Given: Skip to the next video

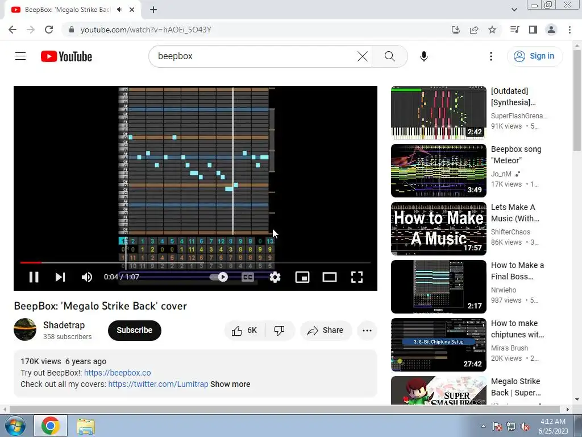Looking at the screenshot, I should click(60, 277).
